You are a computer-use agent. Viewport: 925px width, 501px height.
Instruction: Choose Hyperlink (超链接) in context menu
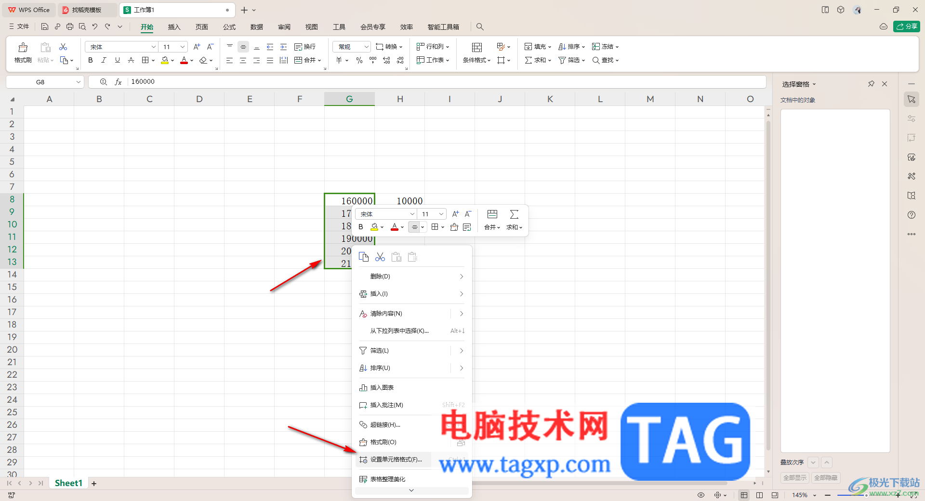(412, 425)
